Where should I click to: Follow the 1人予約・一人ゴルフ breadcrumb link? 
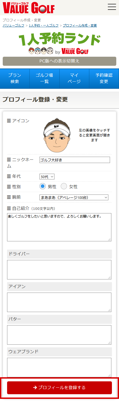pyautogui.click(x=44, y=25)
